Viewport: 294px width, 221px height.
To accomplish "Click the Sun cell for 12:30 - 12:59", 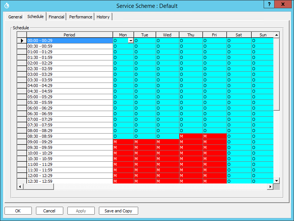I will [263, 181].
